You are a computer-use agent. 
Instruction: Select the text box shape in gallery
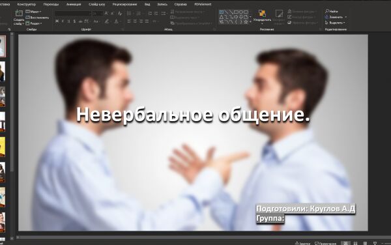[x=222, y=12]
